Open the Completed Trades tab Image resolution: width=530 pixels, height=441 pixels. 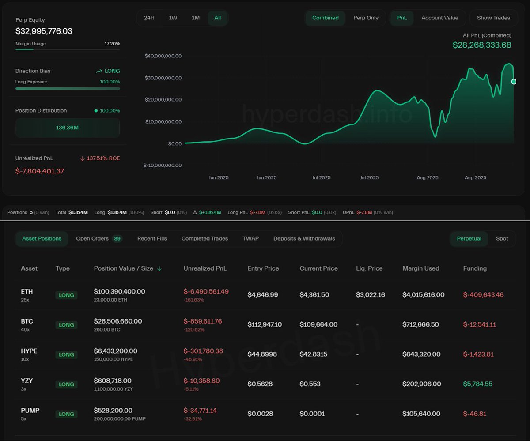204,239
